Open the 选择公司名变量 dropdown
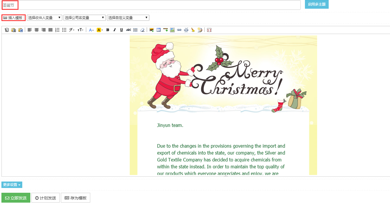This screenshot has width=390, height=204. [x=84, y=18]
